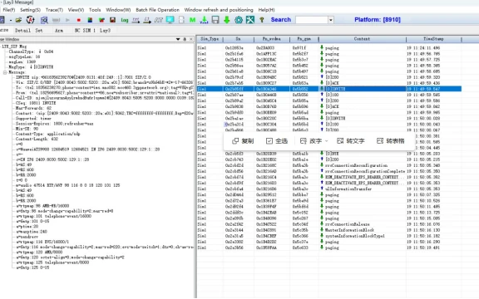Switch to the Arm tab

pos(59,30)
